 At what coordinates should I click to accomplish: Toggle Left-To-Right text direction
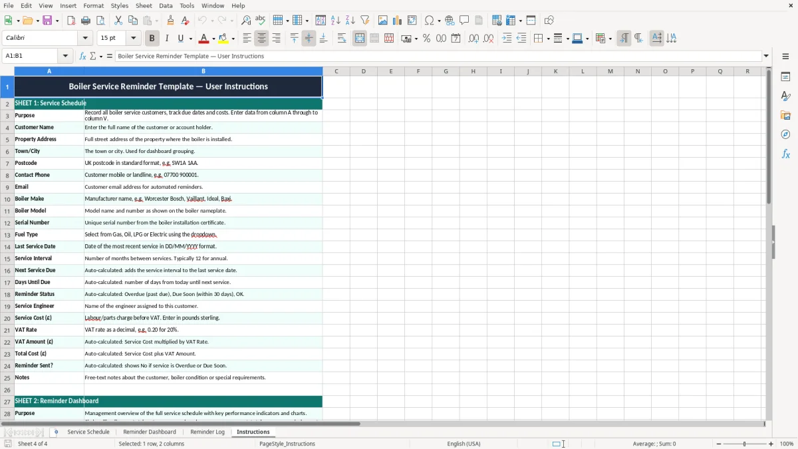click(624, 39)
